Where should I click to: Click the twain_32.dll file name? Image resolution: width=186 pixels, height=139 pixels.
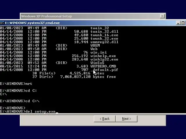point(104,32)
